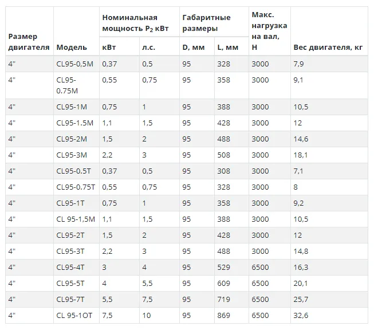Screen dimensions: 374x330
Task: Select the CL95-7T model cell
Action: (76, 299)
